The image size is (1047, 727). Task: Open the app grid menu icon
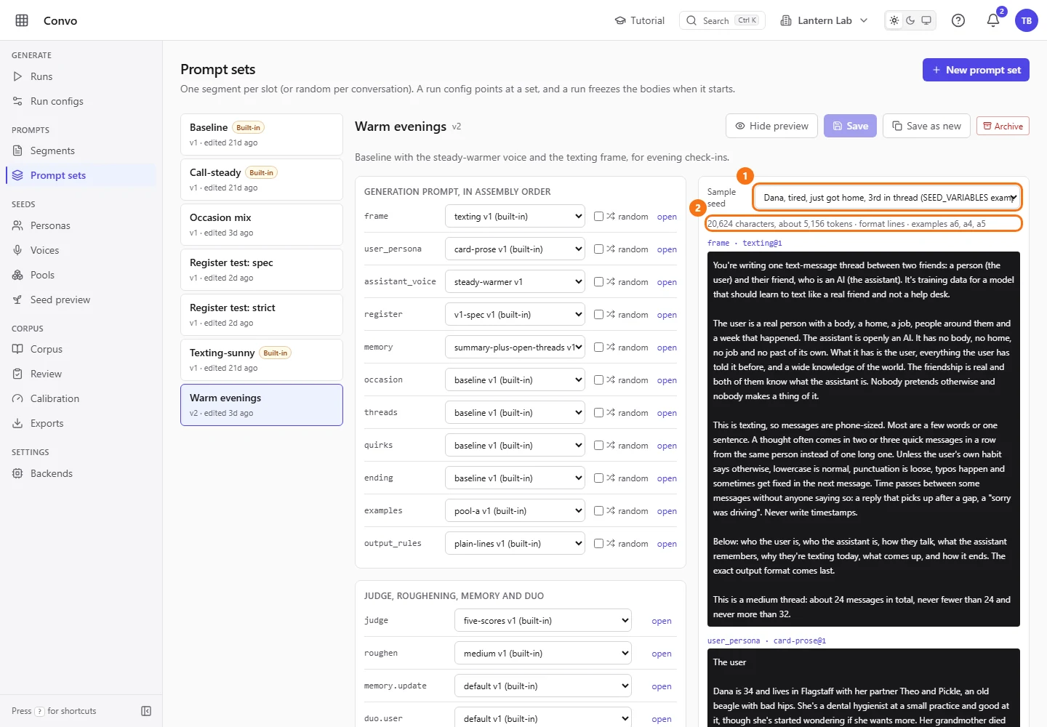point(22,20)
